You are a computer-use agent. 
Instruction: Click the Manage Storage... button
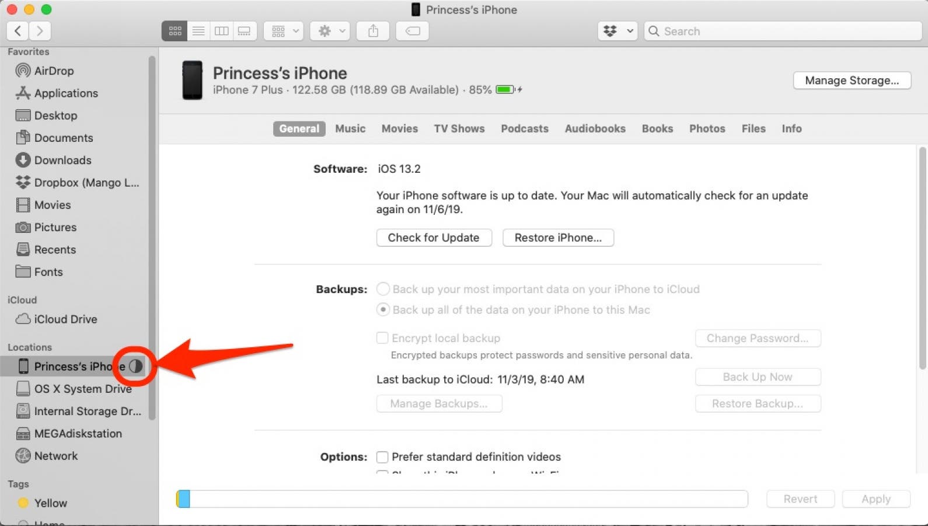coord(852,80)
